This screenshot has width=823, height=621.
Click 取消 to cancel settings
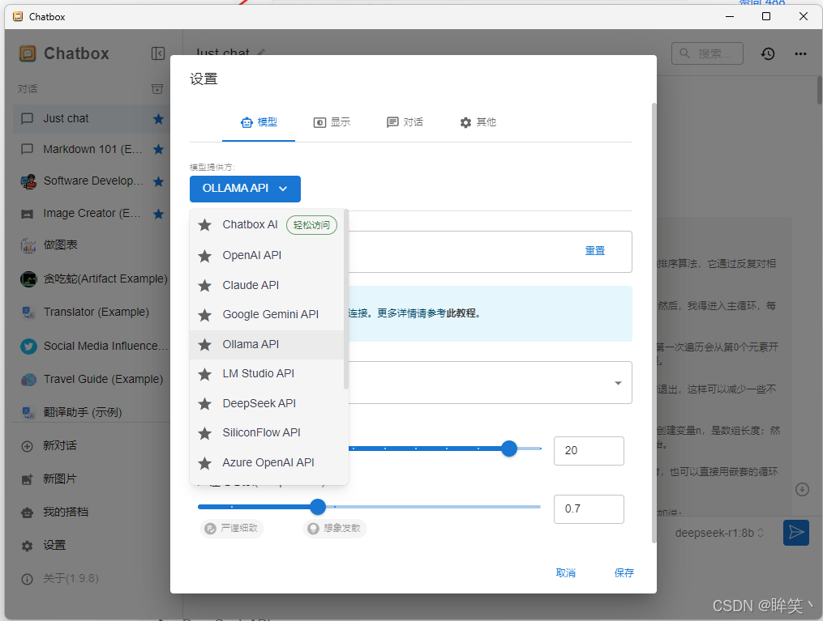(x=565, y=572)
